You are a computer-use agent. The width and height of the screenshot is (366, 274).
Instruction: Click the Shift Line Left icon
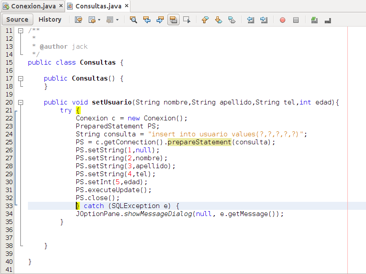pos(250,19)
